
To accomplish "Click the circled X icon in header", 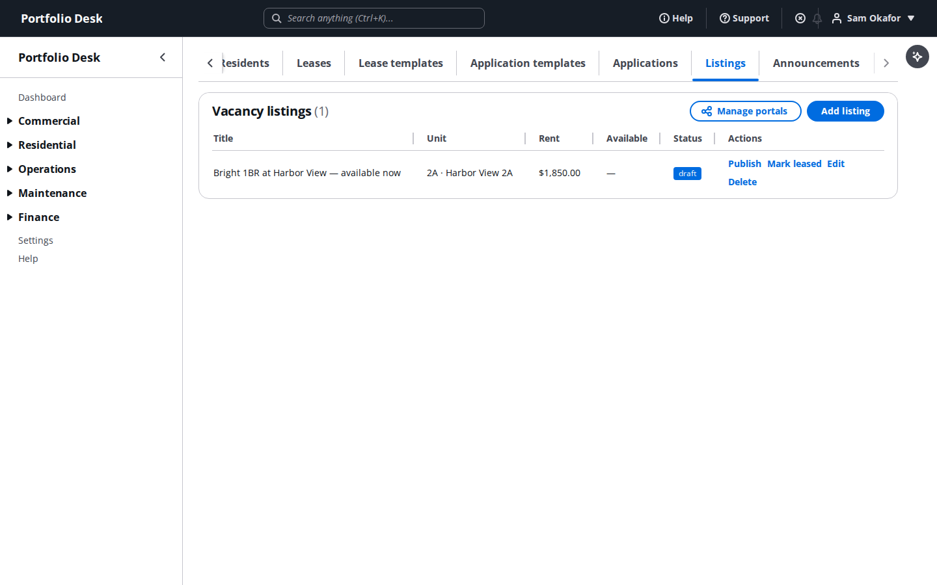I will point(800,18).
